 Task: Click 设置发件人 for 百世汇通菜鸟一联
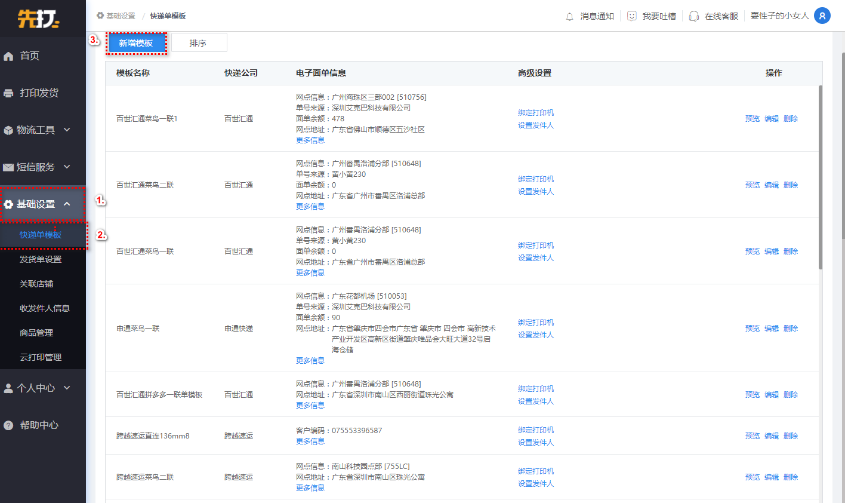click(x=536, y=257)
